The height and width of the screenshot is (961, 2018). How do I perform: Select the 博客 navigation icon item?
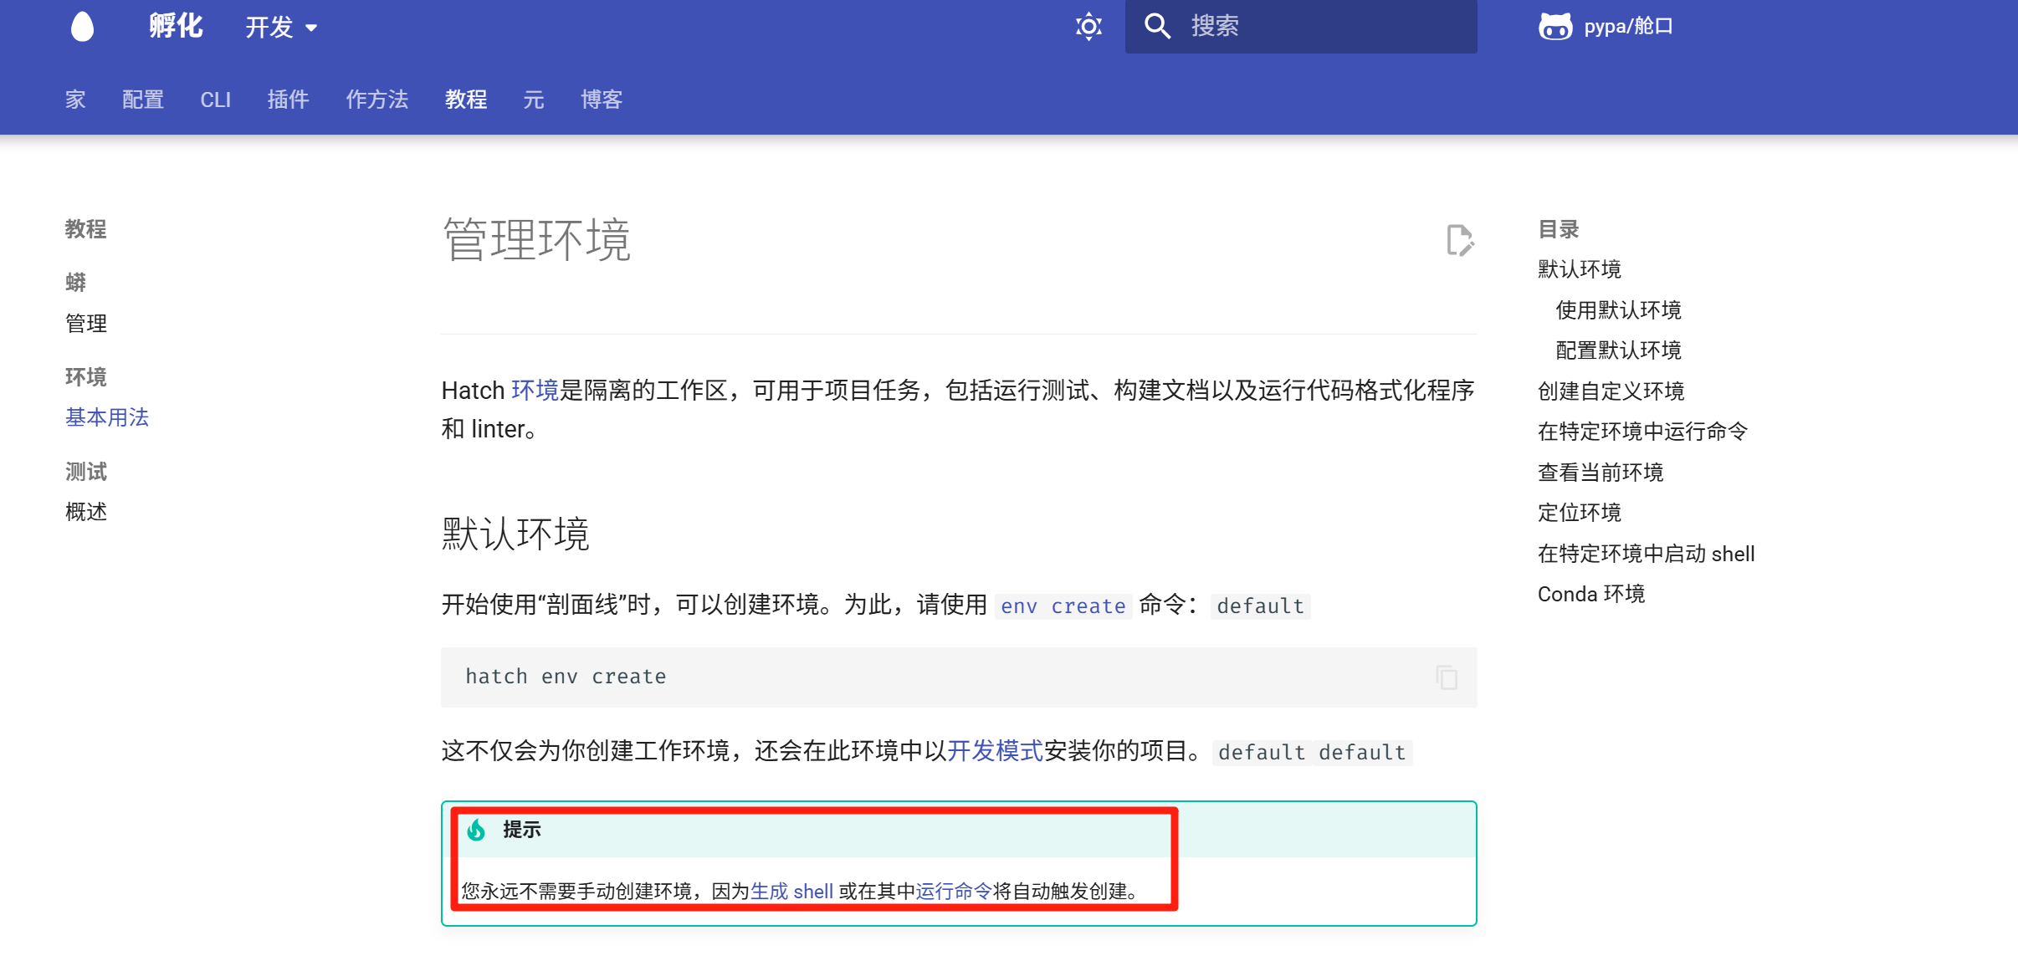pyautogui.click(x=600, y=100)
